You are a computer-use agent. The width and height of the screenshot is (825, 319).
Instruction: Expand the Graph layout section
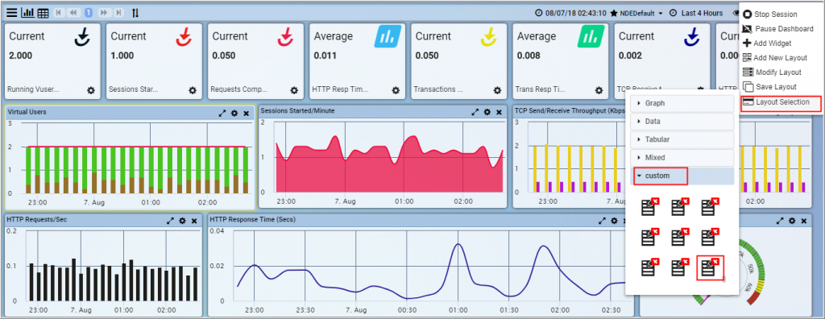(x=682, y=103)
